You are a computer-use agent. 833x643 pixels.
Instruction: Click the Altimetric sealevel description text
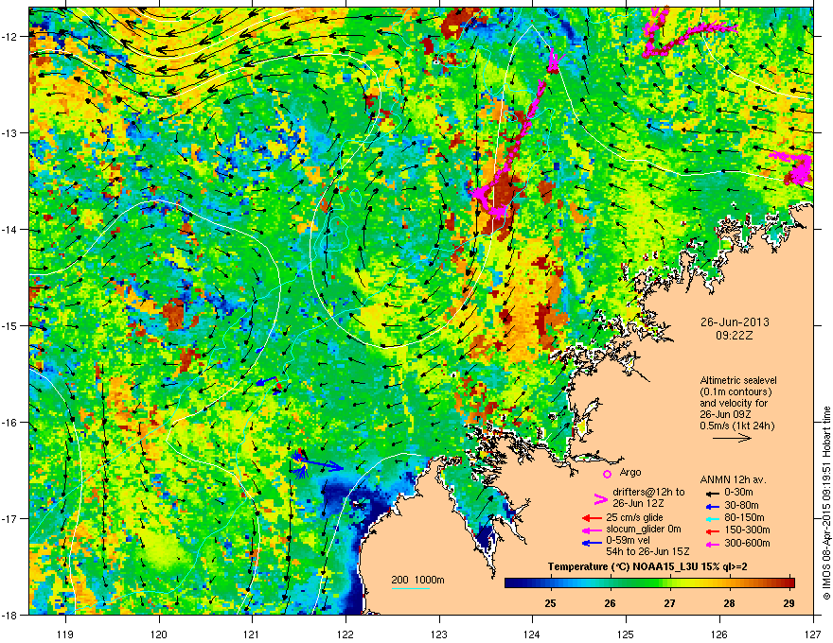pos(737,403)
